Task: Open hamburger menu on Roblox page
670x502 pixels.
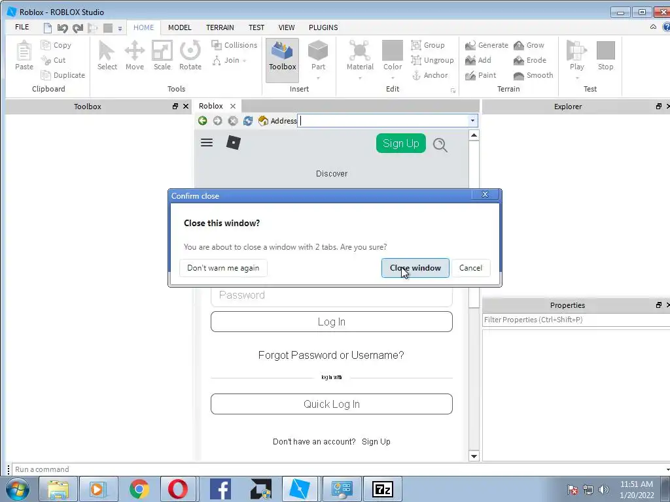Action: (x=207, y=142)
